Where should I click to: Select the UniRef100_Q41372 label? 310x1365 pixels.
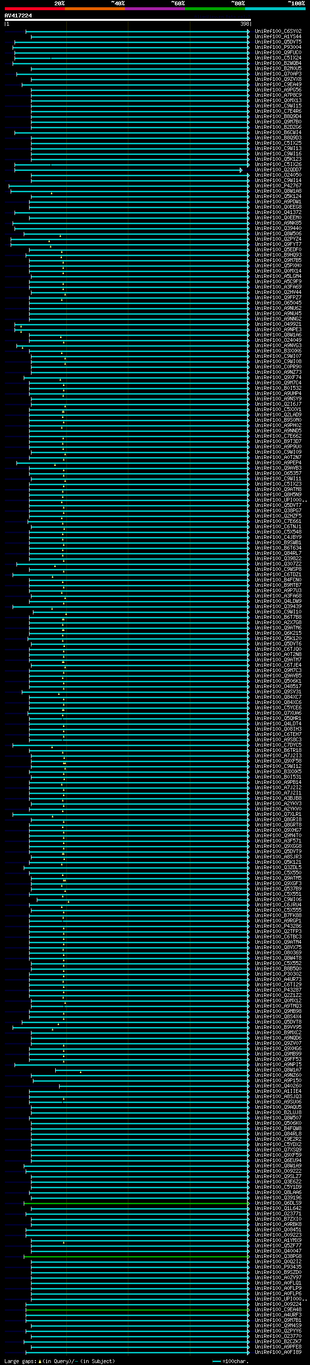278,213
